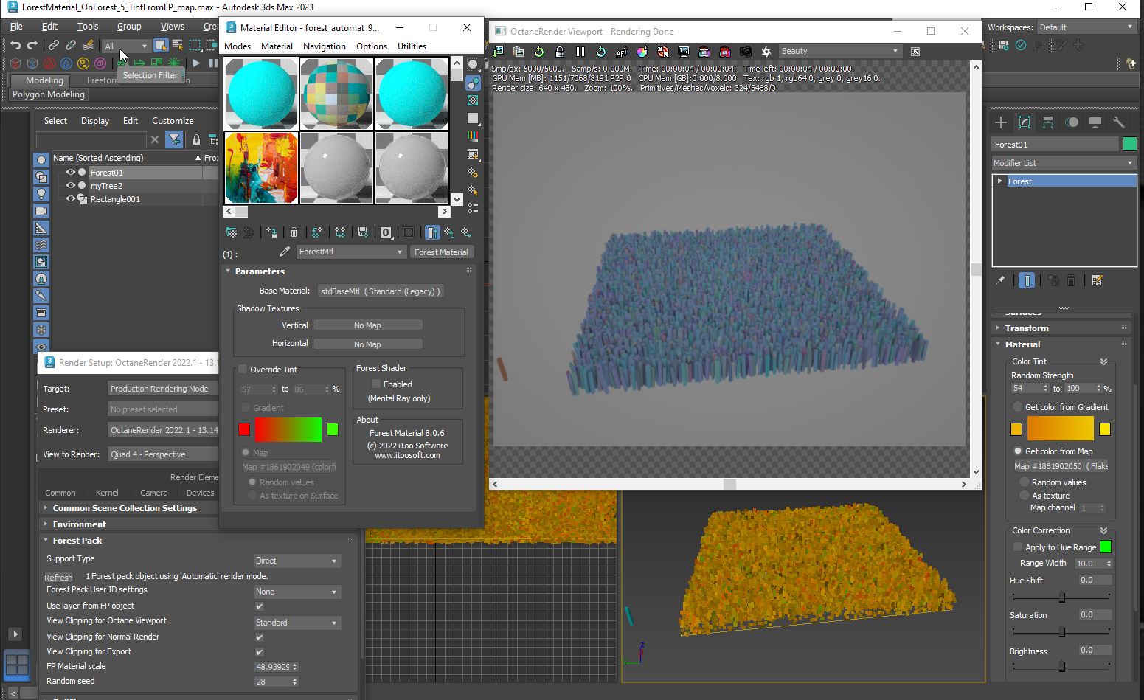Click the Forest01 object name field
The width and height of the screenshot is (1144, 700).
(1055, 145)
